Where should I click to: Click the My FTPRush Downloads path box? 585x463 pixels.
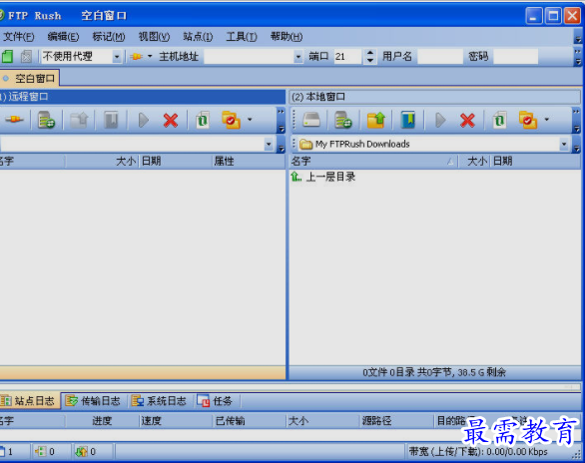428,144
